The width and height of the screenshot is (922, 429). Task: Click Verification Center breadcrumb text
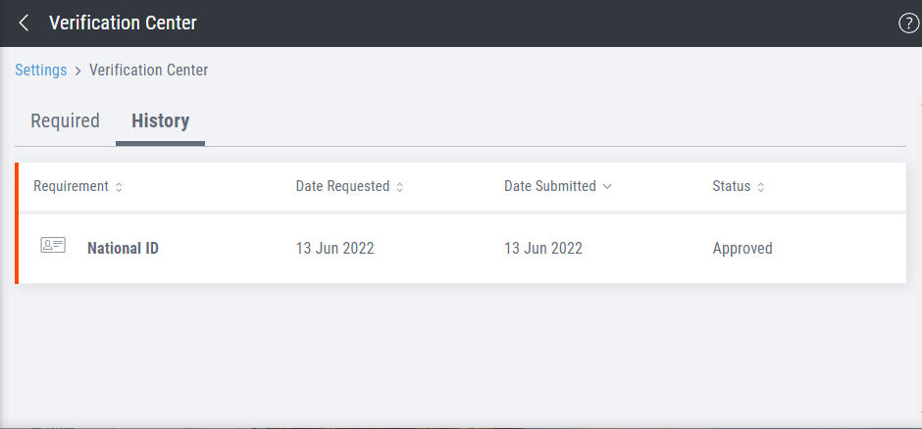point(148,71)
